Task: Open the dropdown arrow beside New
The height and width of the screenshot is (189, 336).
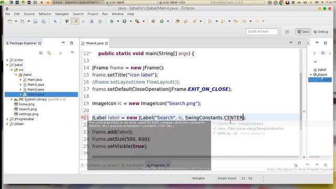Action: 16,21
